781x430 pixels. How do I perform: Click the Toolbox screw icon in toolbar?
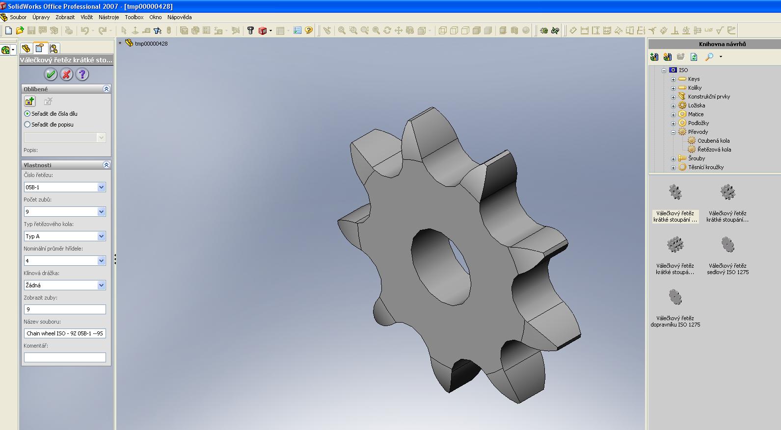(x=250, y=30)
